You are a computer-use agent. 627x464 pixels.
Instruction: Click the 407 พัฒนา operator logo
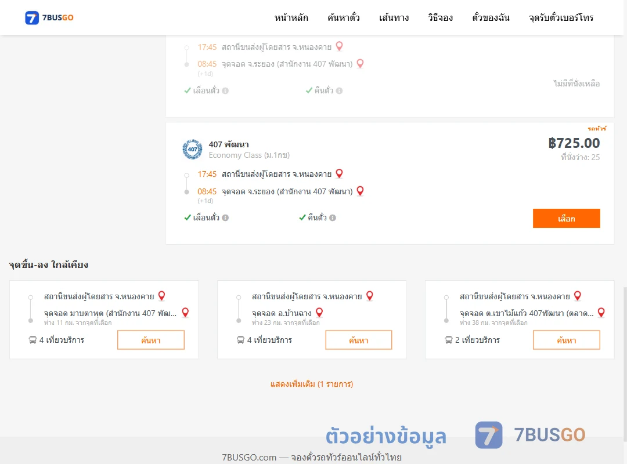tap(192, 150)
